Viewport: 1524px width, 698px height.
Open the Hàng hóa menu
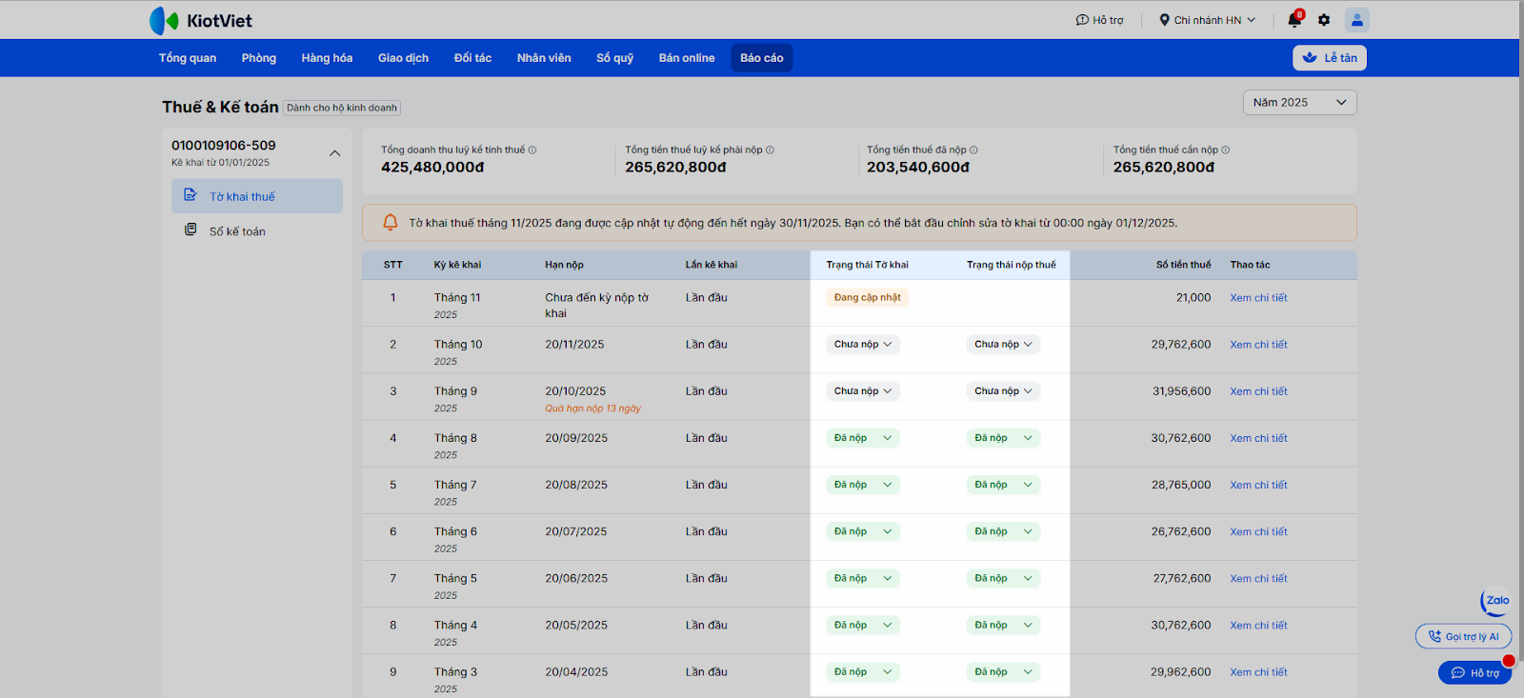click(x=327, y=58)
